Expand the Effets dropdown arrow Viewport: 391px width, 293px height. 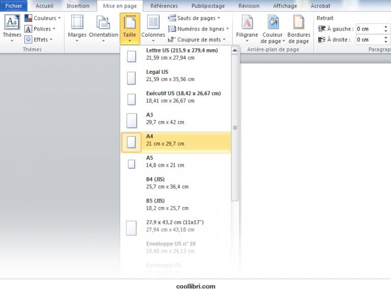[51, 39]
